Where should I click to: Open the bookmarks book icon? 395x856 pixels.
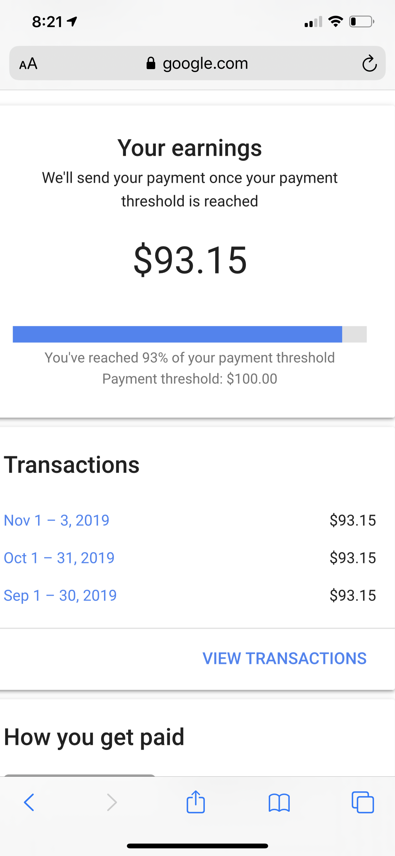point(279,802)
